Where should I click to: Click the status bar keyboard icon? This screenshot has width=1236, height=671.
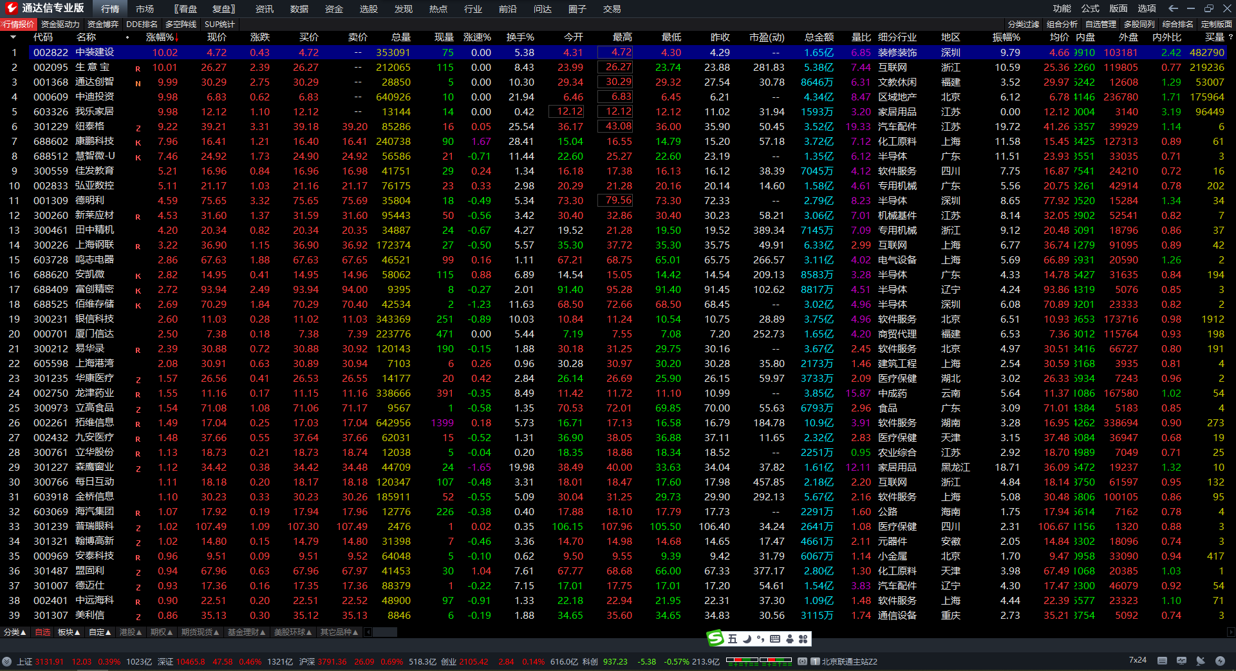point(1162,661)
